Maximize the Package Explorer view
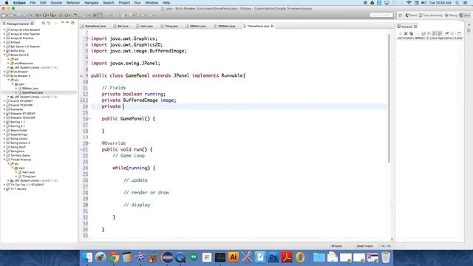 pos(72,23)
